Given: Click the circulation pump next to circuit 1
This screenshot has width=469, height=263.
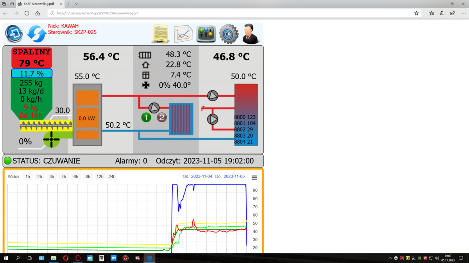Looking at the screenshot, I should tap(154, 108).
